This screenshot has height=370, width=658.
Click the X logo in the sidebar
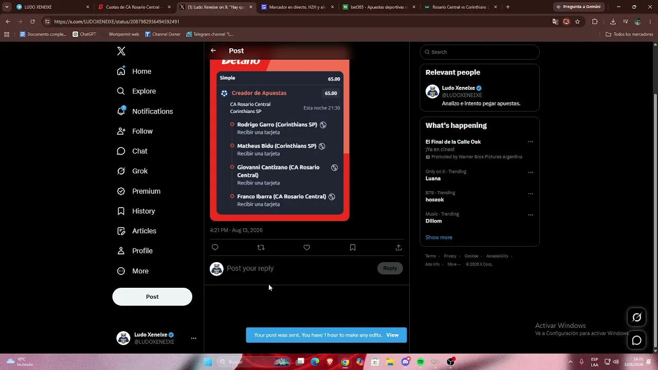coord(121,51)
